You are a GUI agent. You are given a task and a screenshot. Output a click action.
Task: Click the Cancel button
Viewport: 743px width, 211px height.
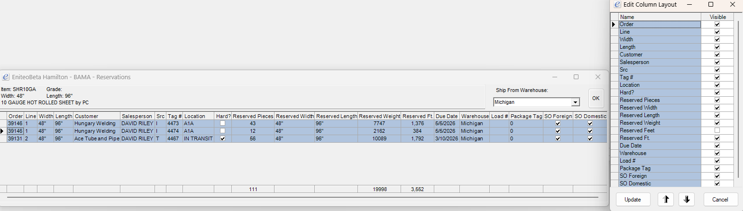click(721, 200)
